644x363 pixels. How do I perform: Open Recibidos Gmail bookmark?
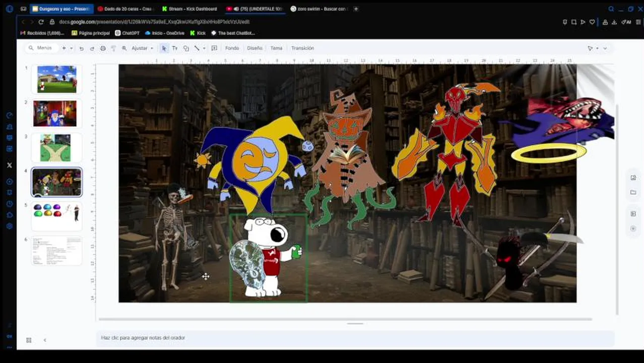pos(42,33)
